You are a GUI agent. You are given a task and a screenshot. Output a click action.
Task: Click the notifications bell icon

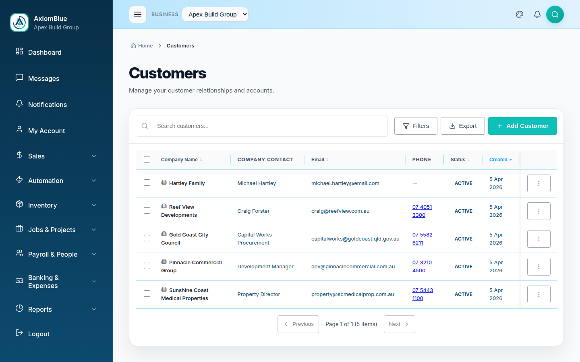click(x=537, y=14)
